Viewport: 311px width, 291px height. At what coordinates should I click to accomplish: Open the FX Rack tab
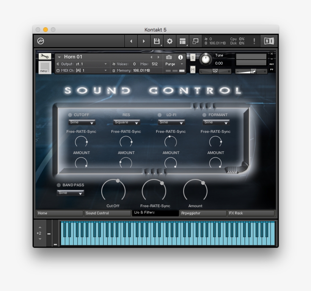pos(251,213)
